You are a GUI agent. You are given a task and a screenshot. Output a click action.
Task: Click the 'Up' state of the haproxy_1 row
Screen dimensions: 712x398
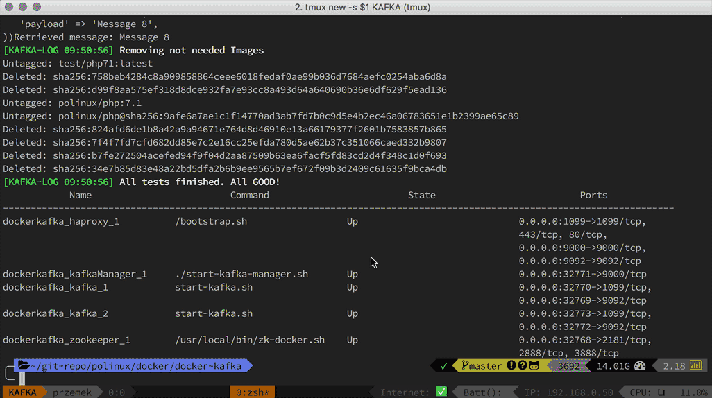tap(353, 221)
